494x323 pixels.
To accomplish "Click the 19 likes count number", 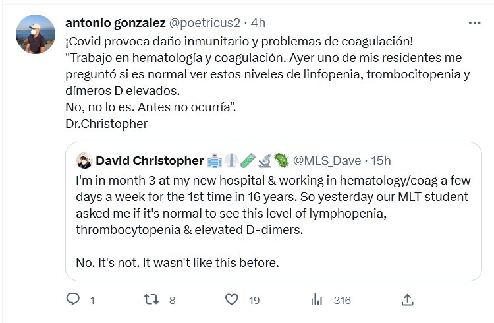I will [254, 300].
